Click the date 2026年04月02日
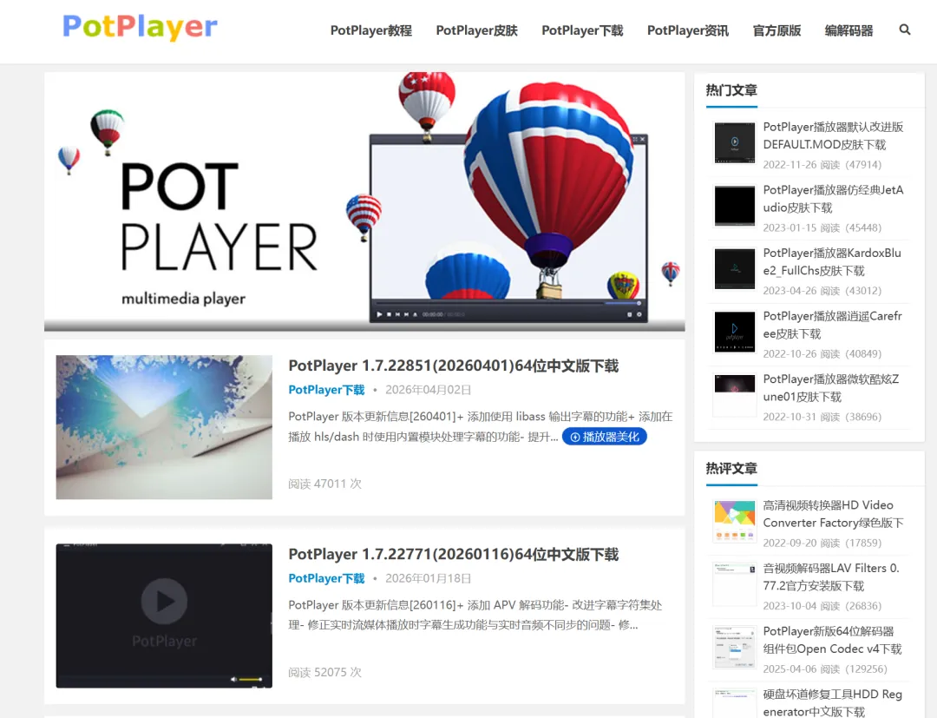 [x=428, y=390]
